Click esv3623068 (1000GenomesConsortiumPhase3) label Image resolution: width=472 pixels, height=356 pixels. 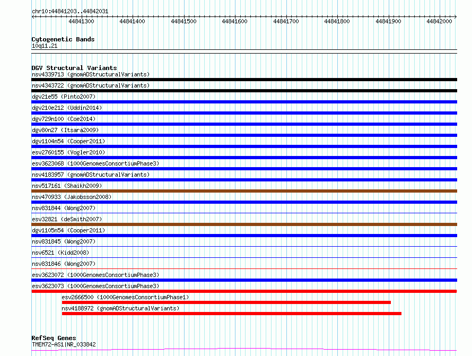(95, 163)
